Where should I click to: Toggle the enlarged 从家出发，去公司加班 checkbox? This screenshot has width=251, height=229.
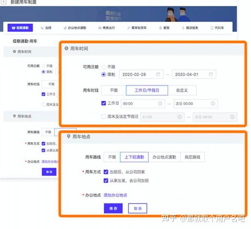point(106,180)
